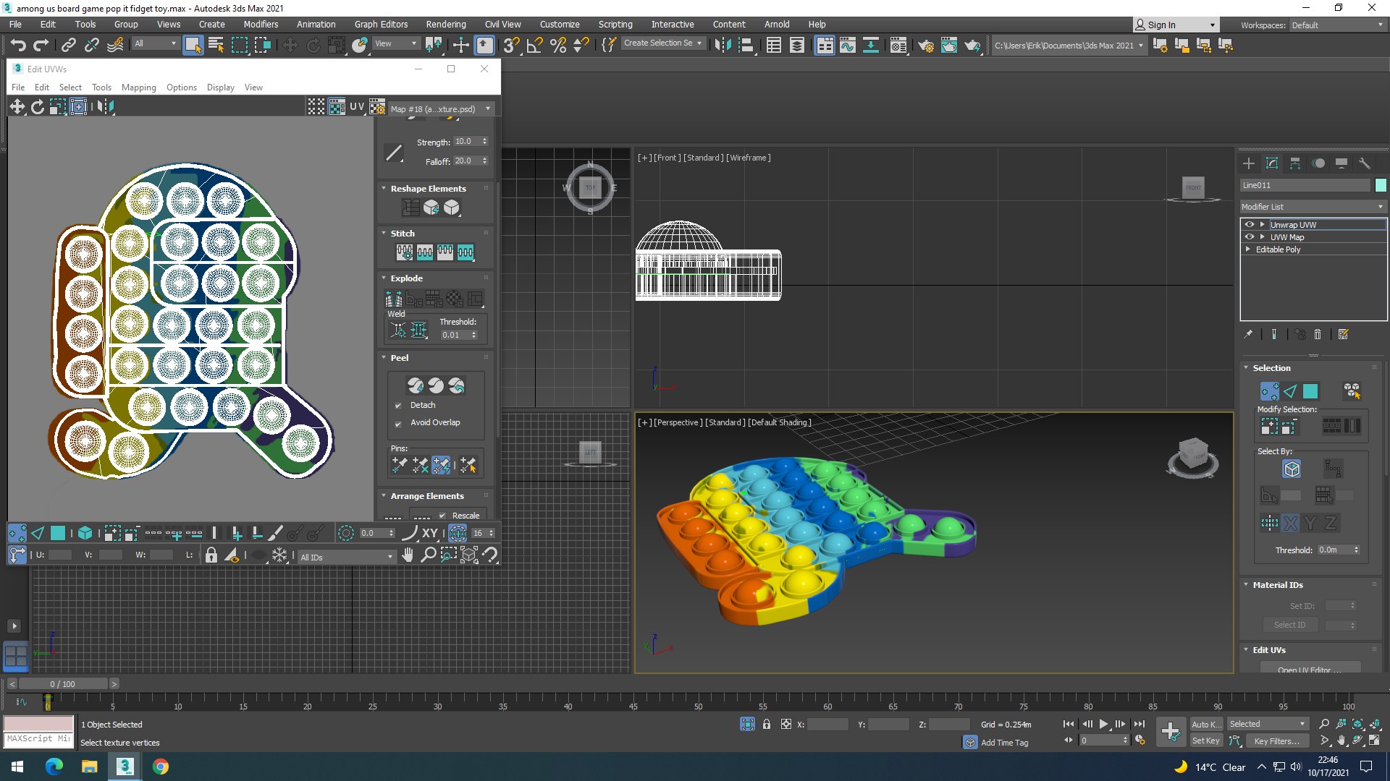The width and height of the screenshot is (1390, 781).
Task: Open the Rendering menu
Action: point(445,24)
